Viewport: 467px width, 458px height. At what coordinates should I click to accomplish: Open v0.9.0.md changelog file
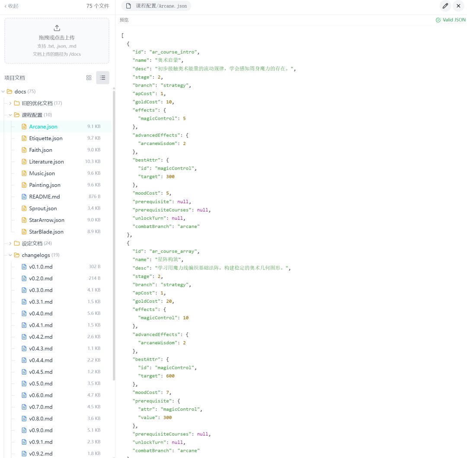tap(41, 430)
